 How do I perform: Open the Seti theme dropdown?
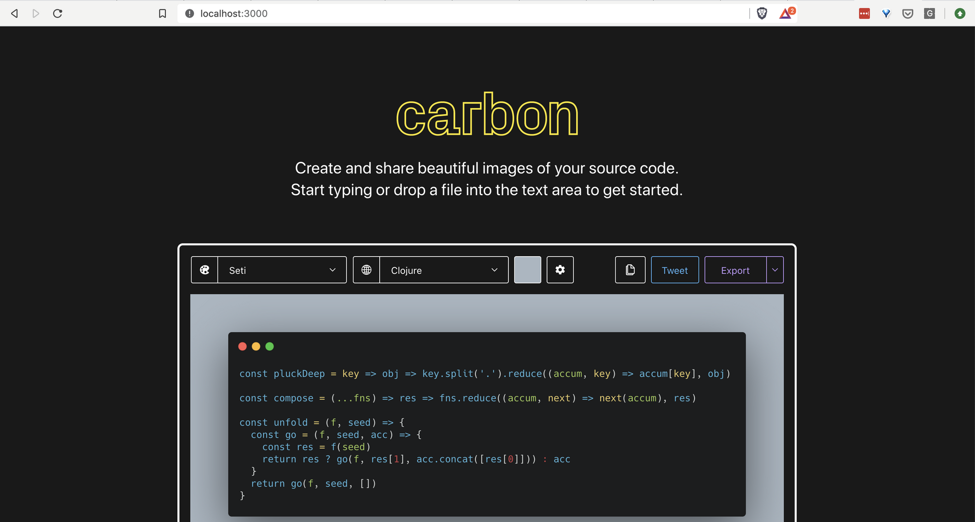(282, 270)
